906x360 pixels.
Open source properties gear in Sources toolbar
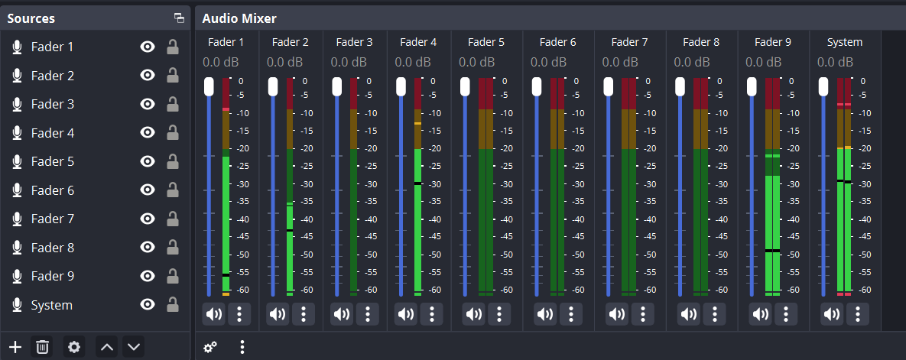(74, 347)
